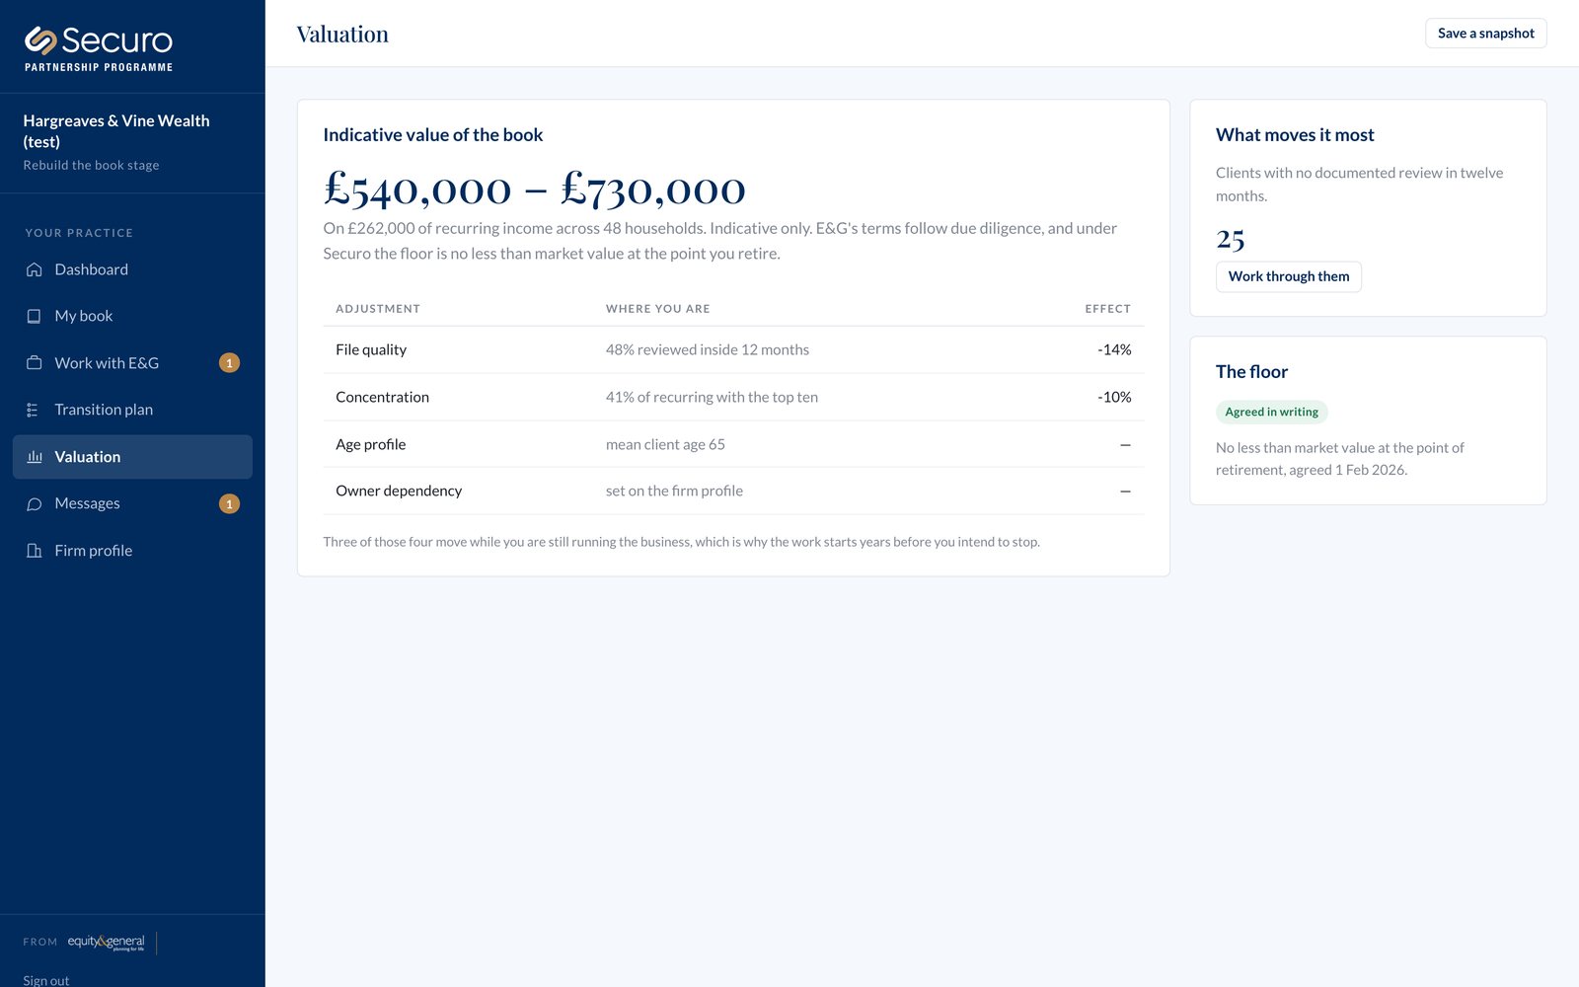
Task: Click '41% of recurring with the top ten'
Action: (712, 397)
